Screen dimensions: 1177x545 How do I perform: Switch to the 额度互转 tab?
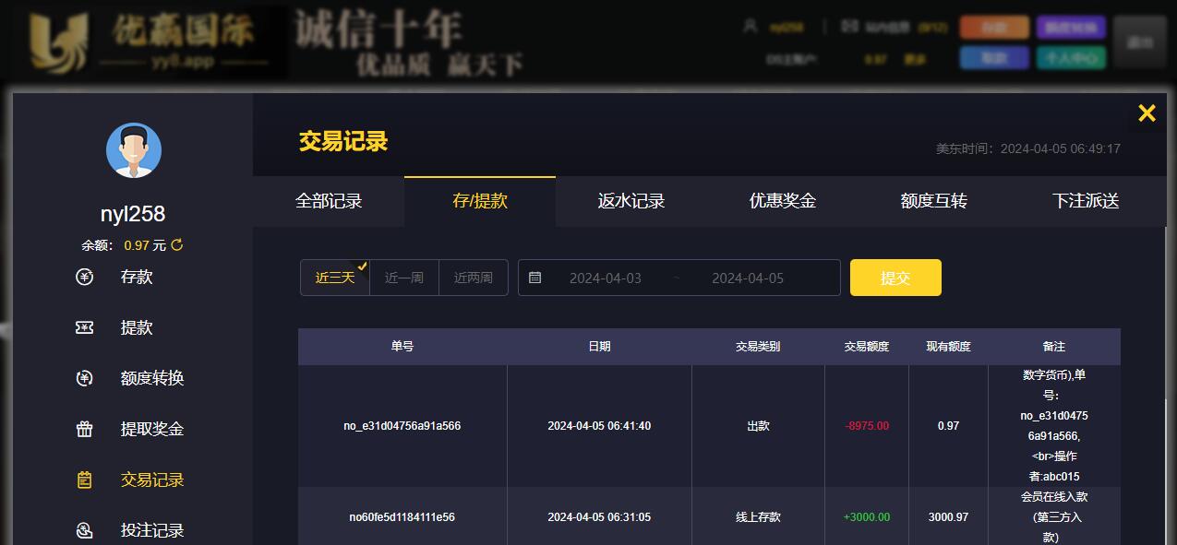(934, 201)
